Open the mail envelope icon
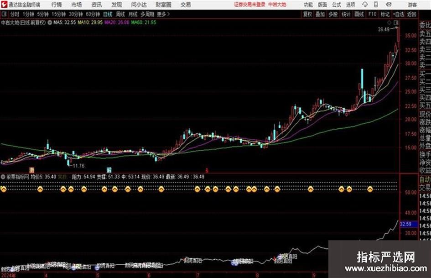Image resolution: width=431 pixels, height=278 pixels. coord(389,5)
